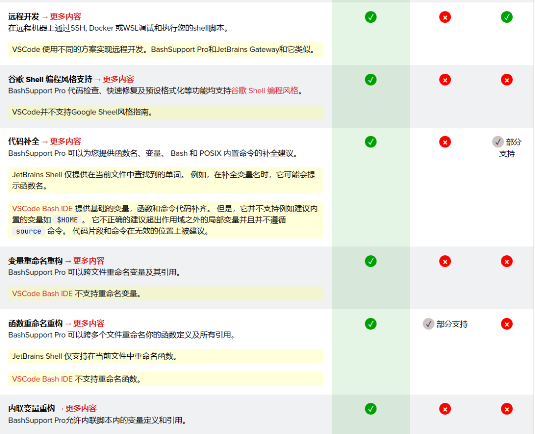Click last-column red cross in 谷歌 Shell row
The width and height of the screenshot is (535, 434).
[507, 80]
